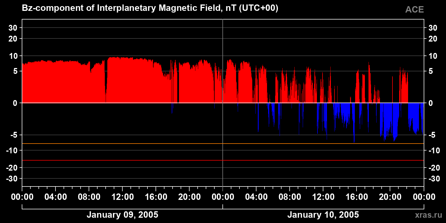Click the '16:00' time label under January 09
This screenshot has height=223, width=446.
click(156, 197)
